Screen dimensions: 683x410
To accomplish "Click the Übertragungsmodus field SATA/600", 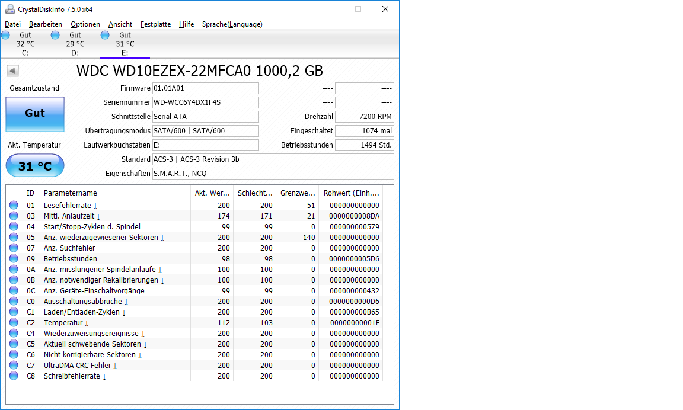I will 206,130.
